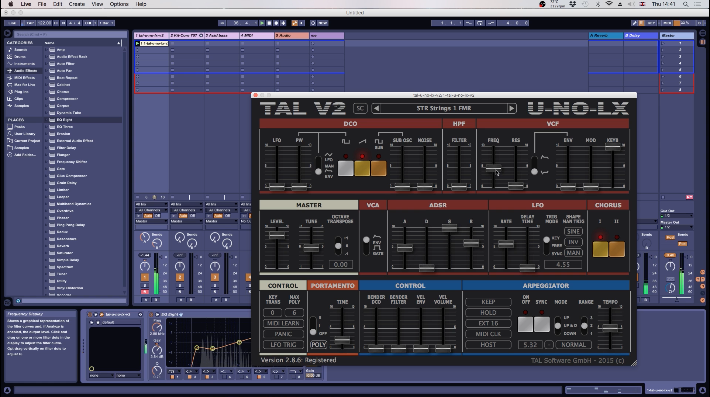
Task: Toggle the Follow playback arrow button
Action: click(222, 23)
